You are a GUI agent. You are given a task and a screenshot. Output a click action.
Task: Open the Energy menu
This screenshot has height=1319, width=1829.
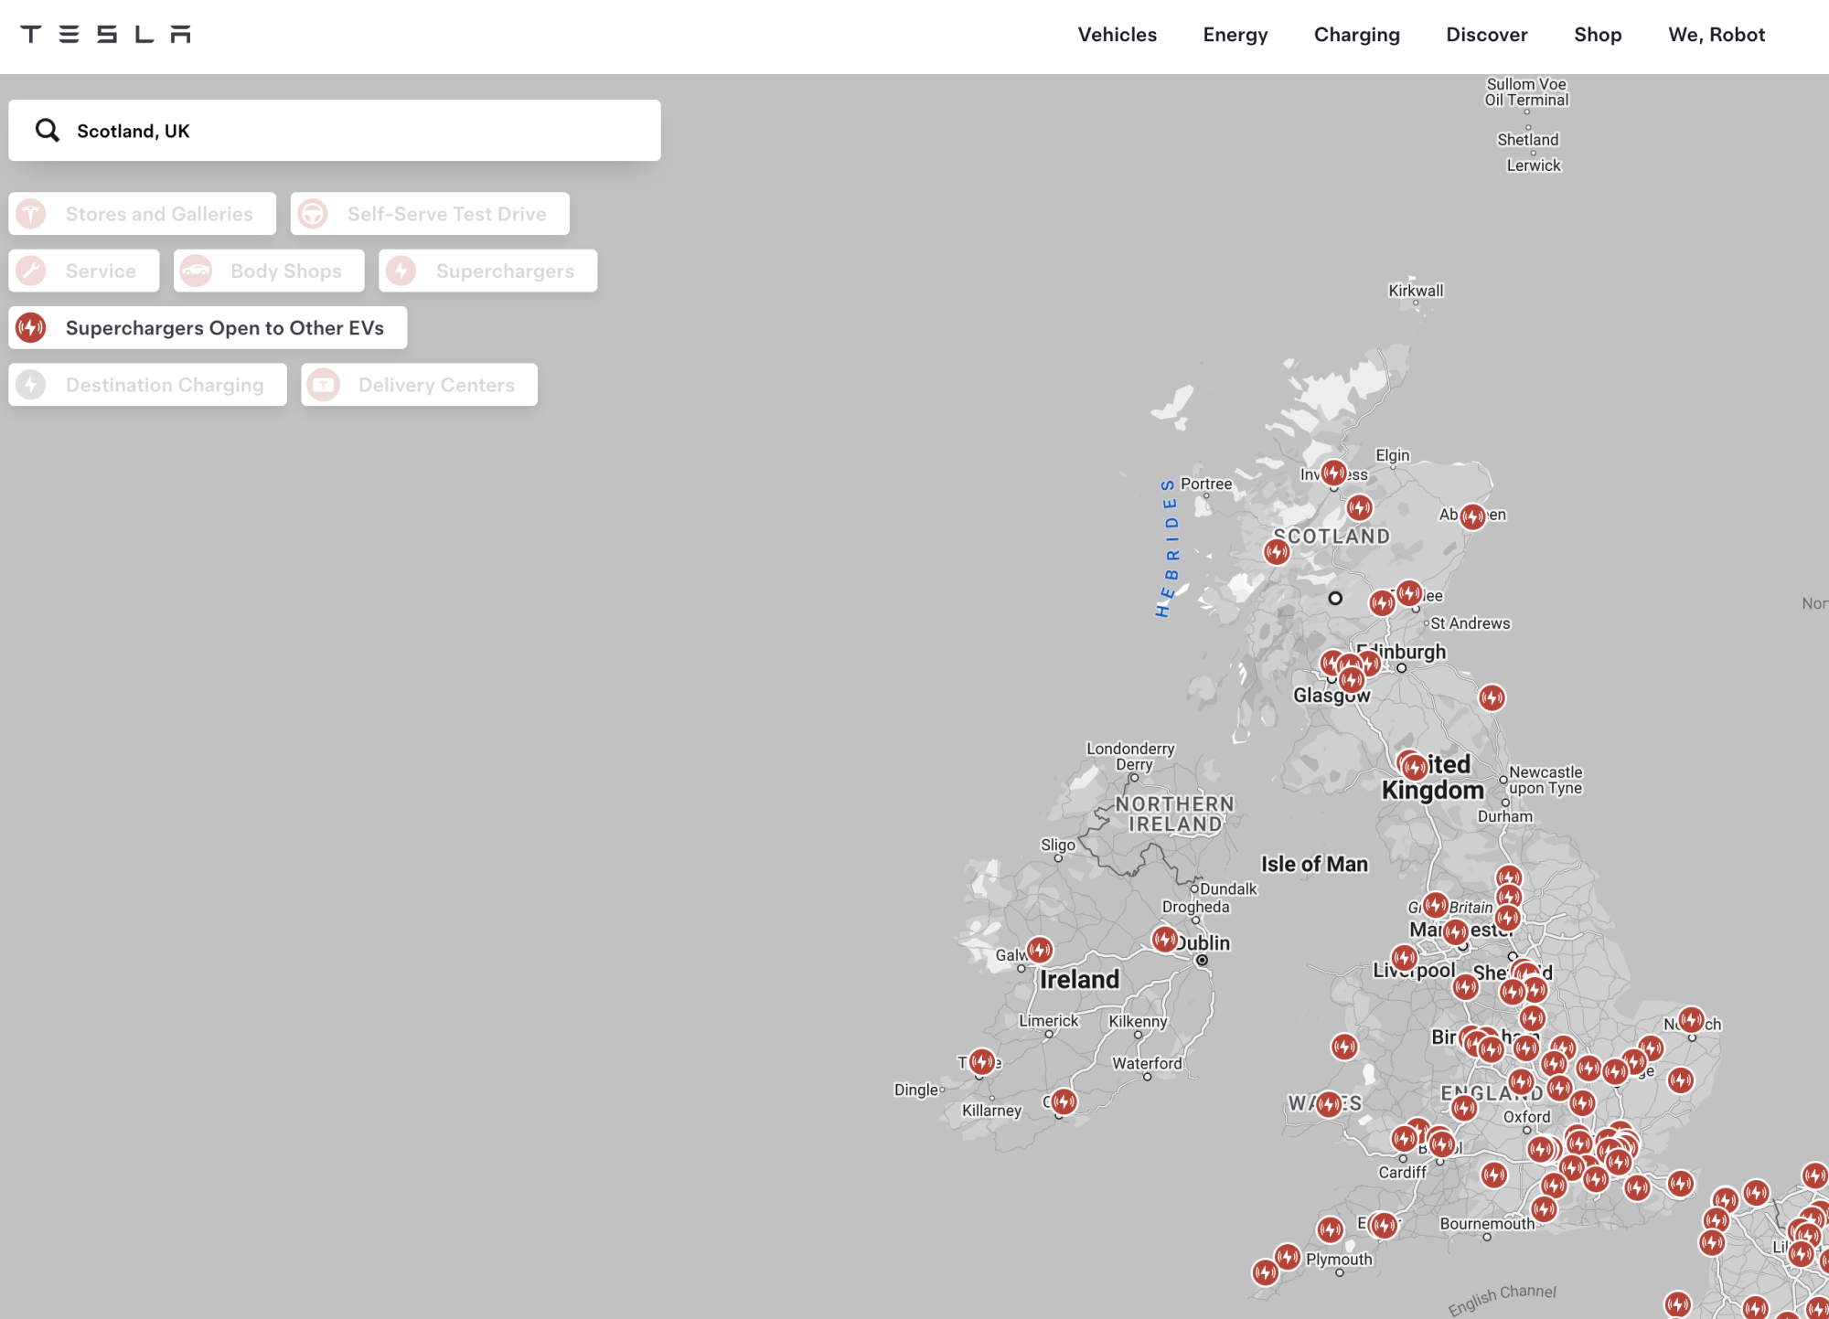point(1235,35)
